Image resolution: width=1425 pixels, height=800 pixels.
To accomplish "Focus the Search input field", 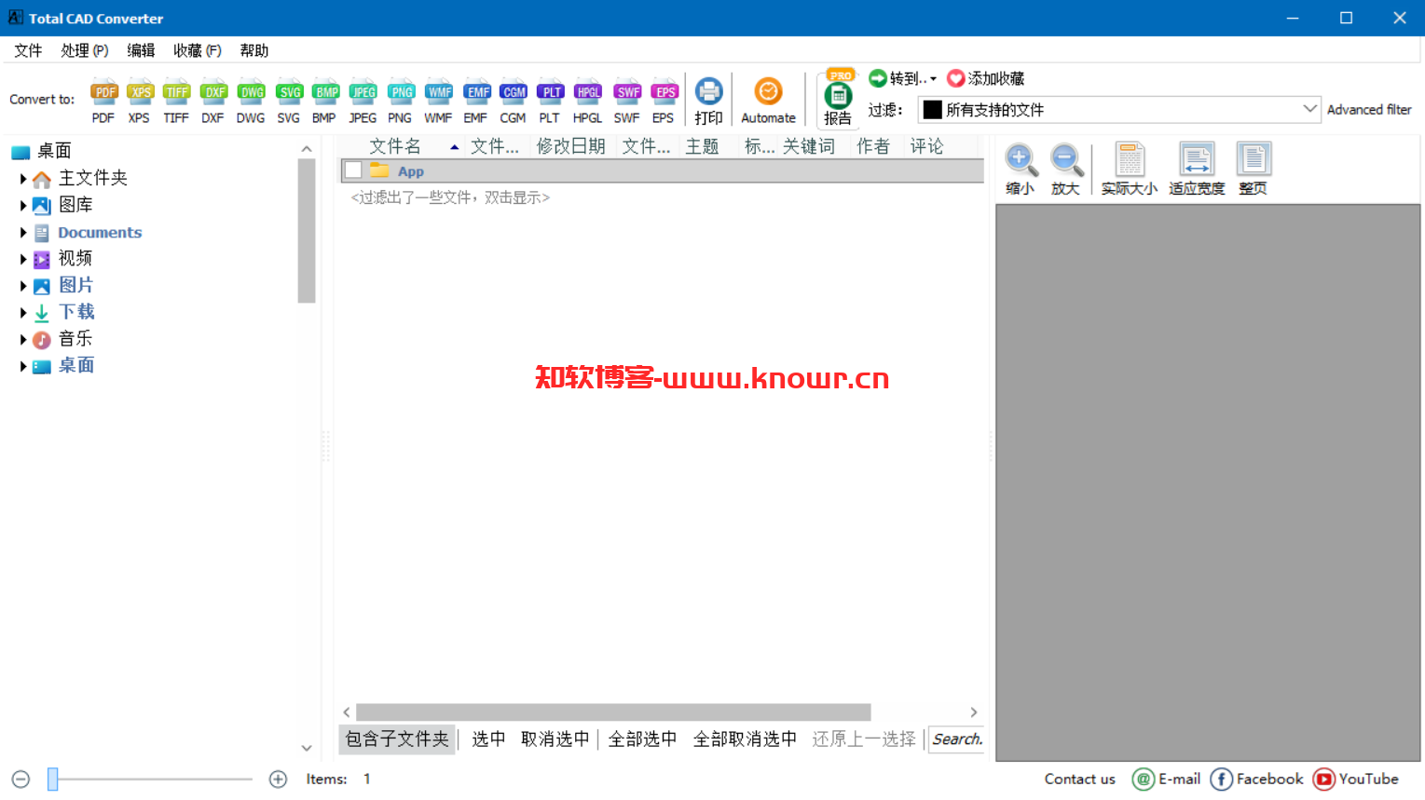I will tap(957, 739).
